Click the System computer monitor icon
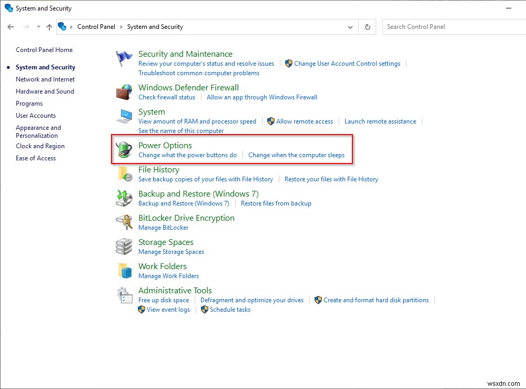Viewport: 526px width, 389px height. (124, 116)
